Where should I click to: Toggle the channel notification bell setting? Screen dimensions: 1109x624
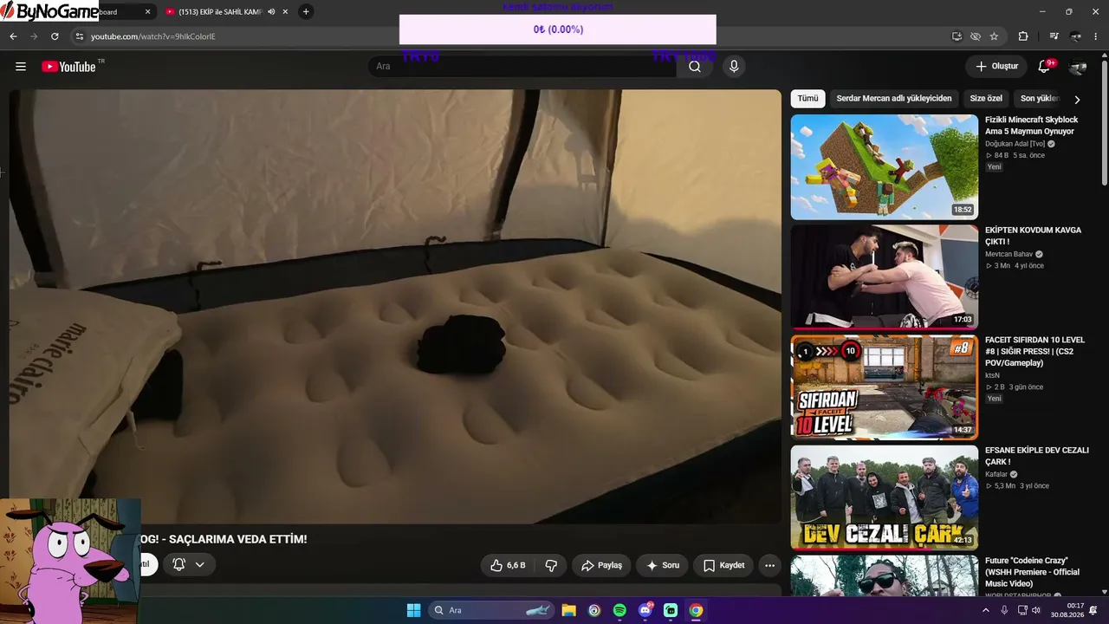coord(187,565)
